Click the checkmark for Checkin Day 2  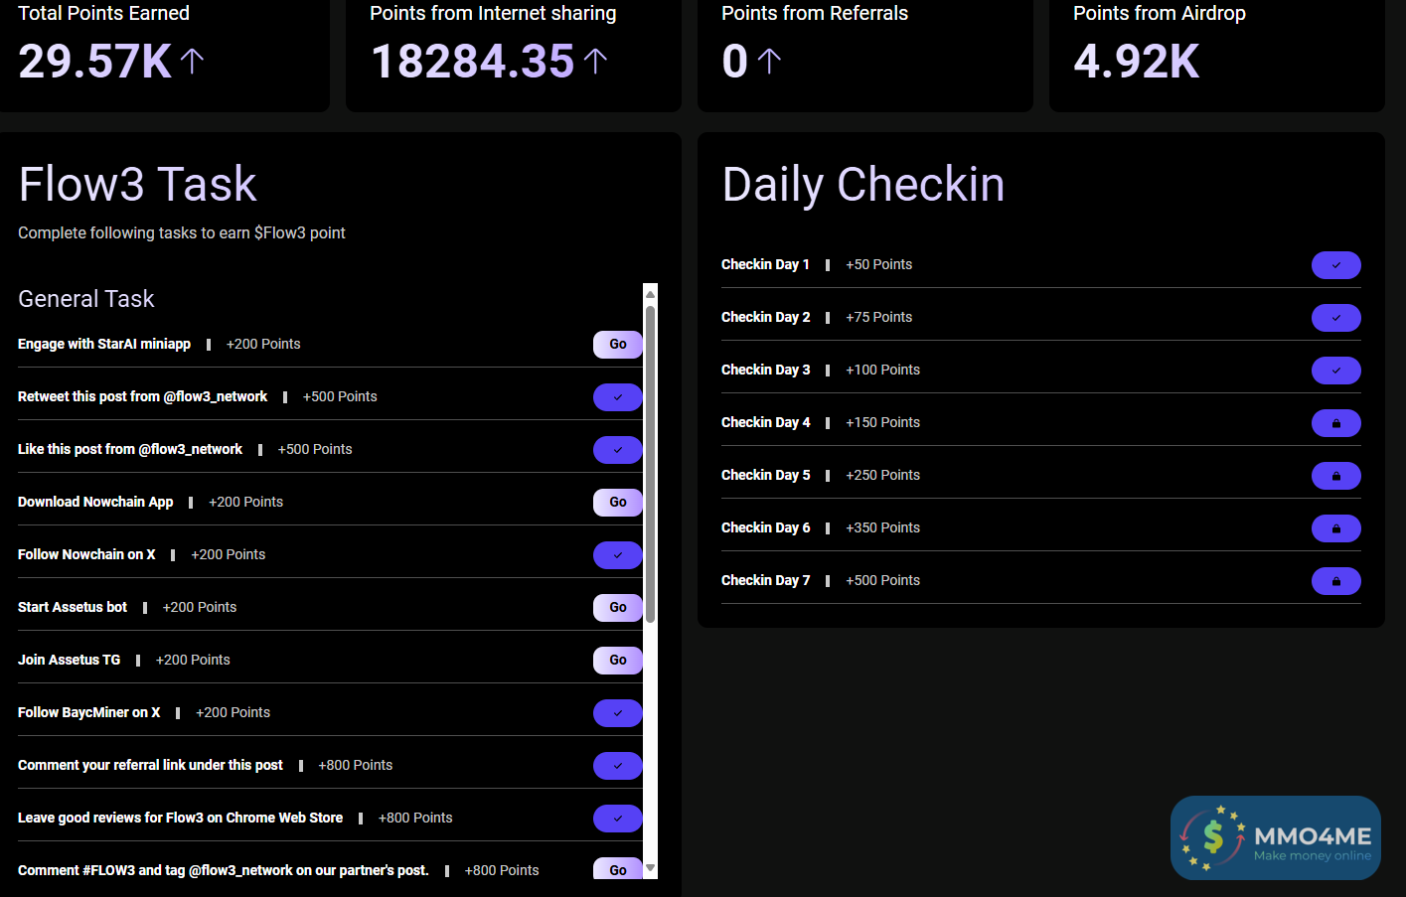point(1335,318)
